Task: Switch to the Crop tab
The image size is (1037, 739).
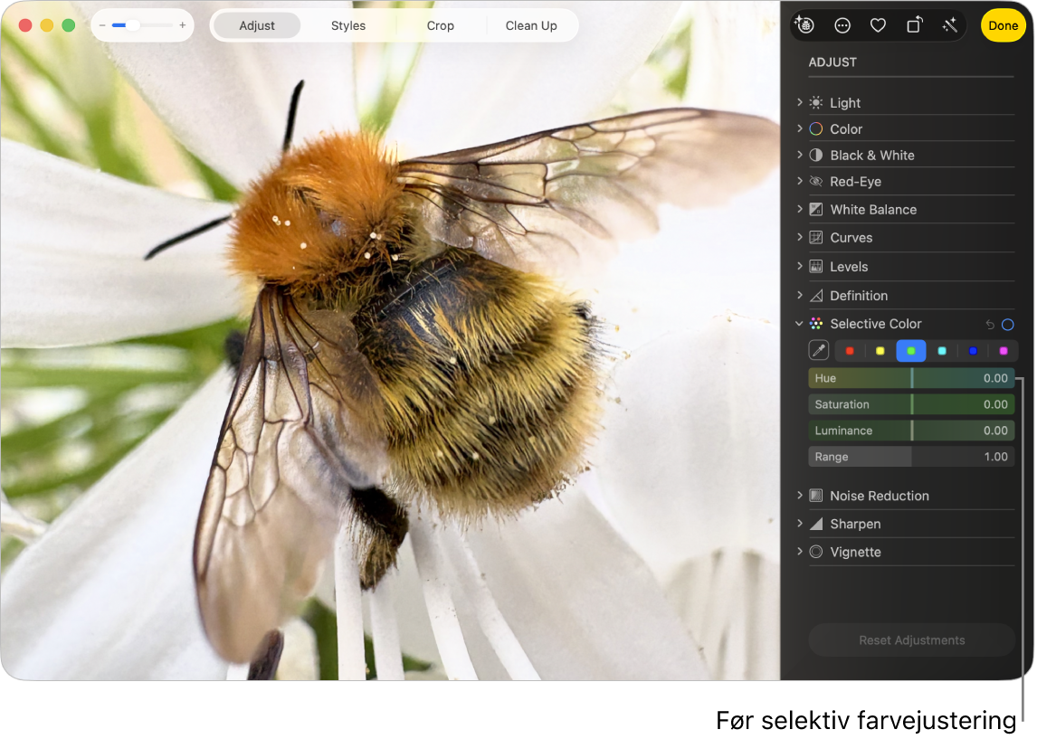Action: tap(440, 25)
